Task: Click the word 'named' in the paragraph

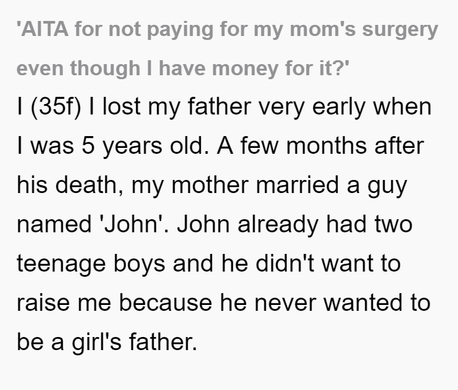Action: pos(54,224)
